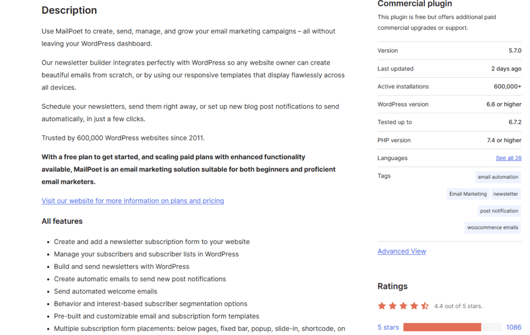The height and width of the screenshot is (335, 530).
Task: Click the 1086 five-star review count
Action: click(513, 327)
